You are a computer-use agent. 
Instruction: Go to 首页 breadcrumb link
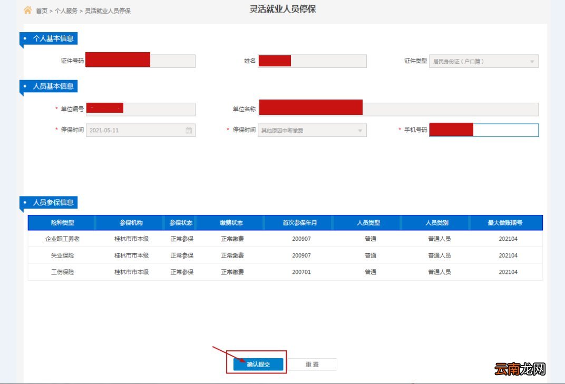(42, 11)
